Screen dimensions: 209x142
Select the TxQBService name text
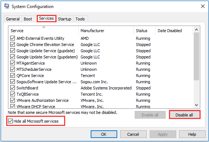click(x=28, y=94)
